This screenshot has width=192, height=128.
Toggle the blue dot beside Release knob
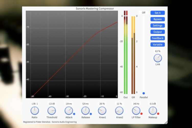tap(91, 114)
